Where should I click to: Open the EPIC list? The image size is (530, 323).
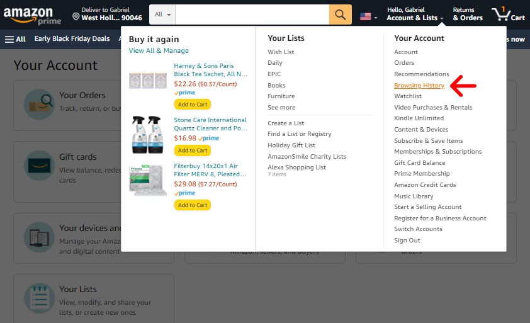[x=274, y=74]
